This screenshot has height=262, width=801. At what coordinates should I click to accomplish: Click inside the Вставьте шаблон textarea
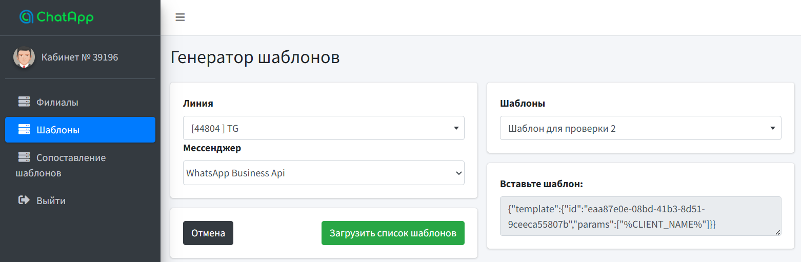640,216
